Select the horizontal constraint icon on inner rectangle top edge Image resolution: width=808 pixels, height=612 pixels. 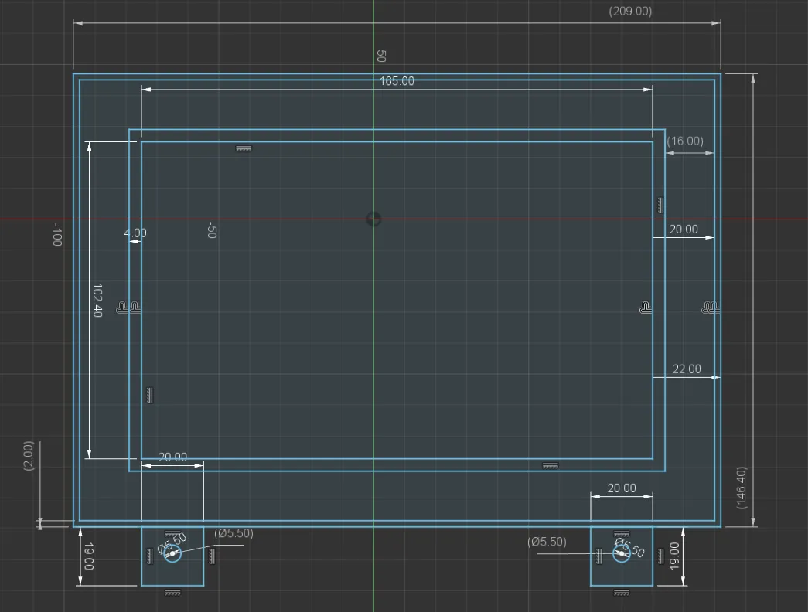(x=244, y=148)
